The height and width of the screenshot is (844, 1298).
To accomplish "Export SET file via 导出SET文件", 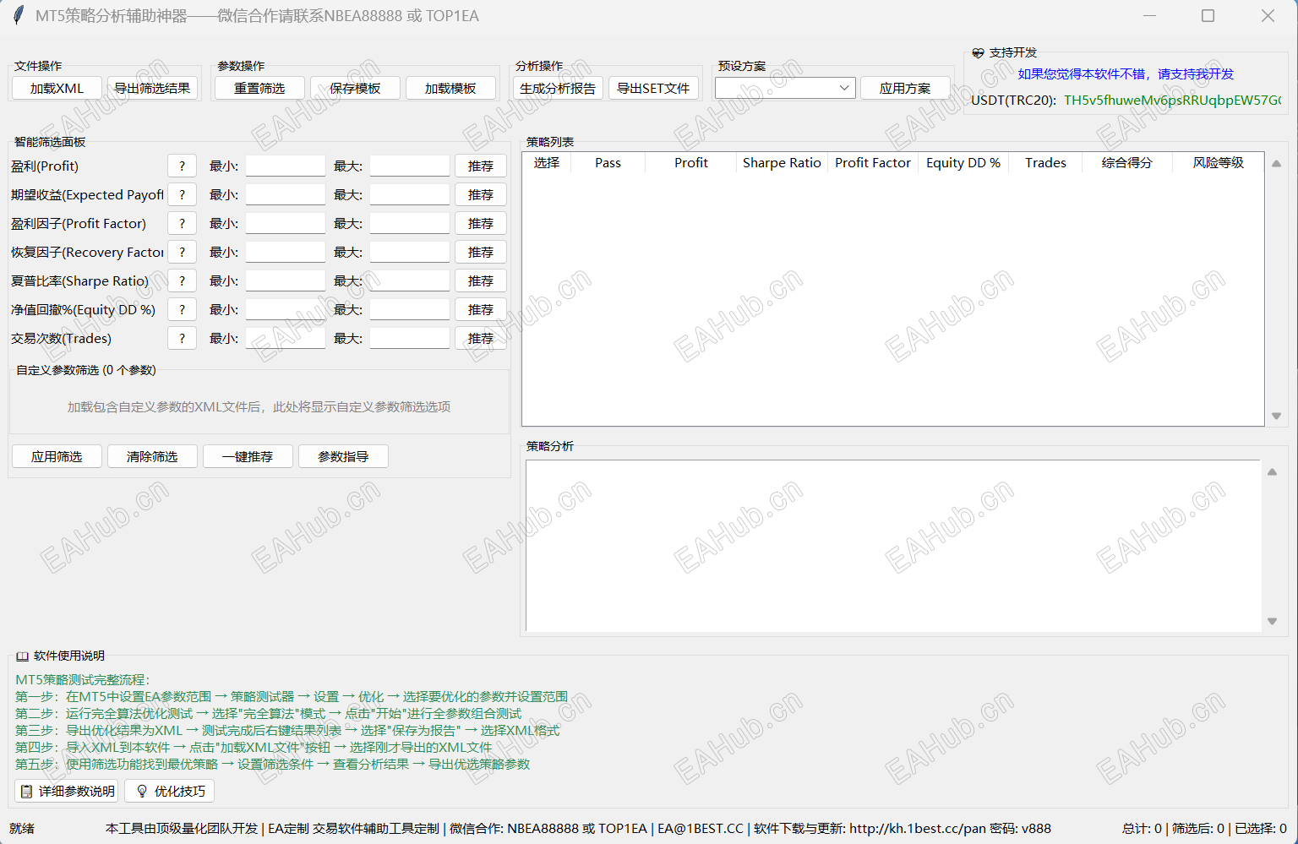I will click(653, 88).
